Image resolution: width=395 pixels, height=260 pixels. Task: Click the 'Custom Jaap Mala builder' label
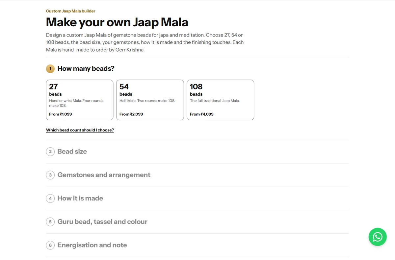click(x=71, y=11)
